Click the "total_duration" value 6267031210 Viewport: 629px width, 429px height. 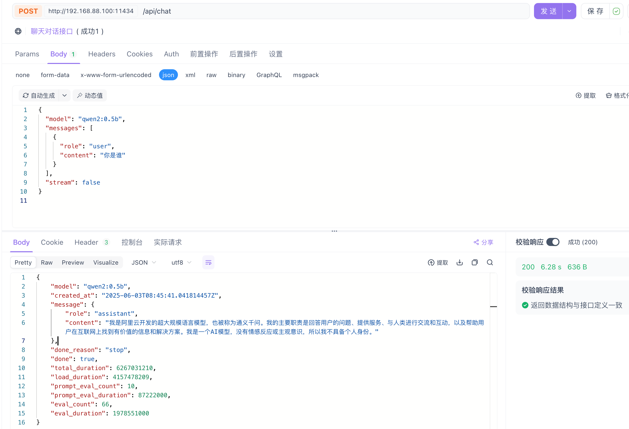click(135, 368)
